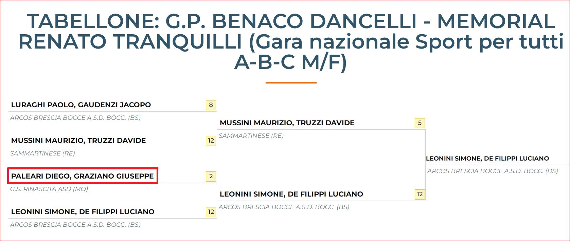Click score 12 beside first-round Leonini team
570x241 pixels.
211,212
